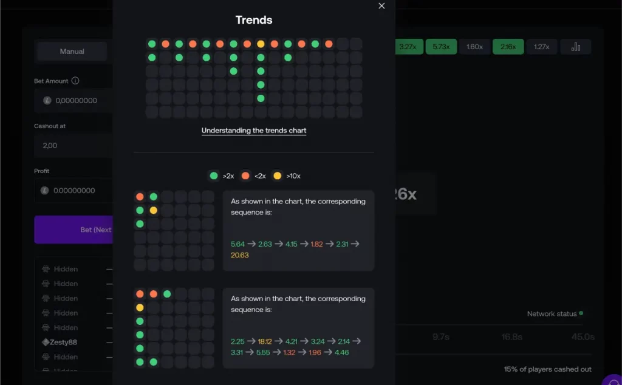
Task: Click the 5.55 value in the sequence
Action: point(263,352)
